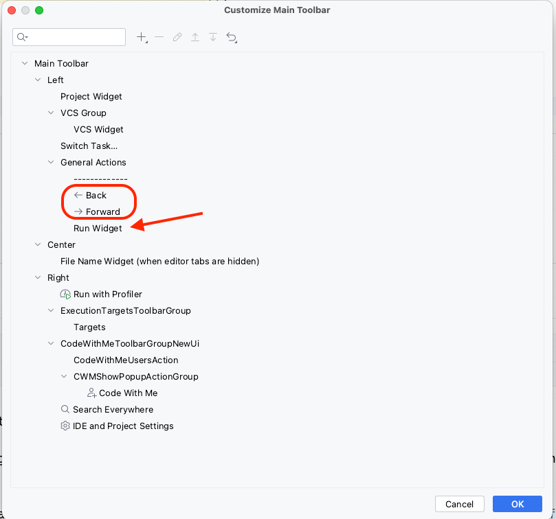Click the Remove action minus icon
This screenshot has height=519, width=556.
159,37
